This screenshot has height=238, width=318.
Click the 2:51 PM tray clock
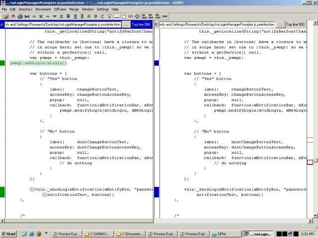308,234
